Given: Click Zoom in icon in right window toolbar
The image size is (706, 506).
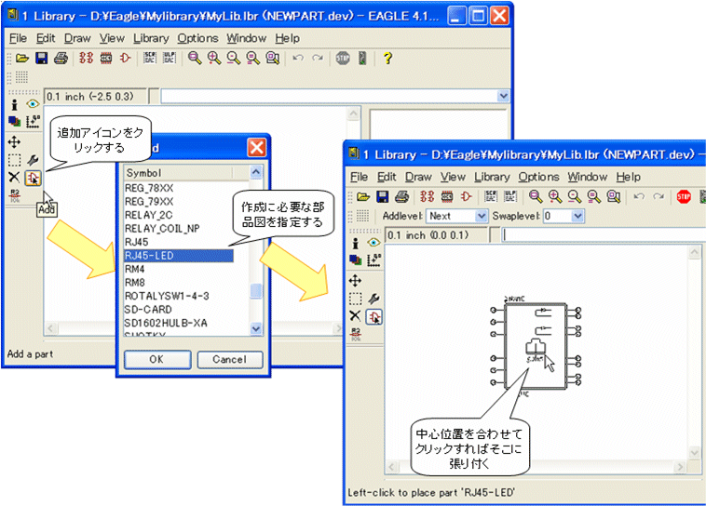Looking at the screenshot, I should (x=555, y=196).
